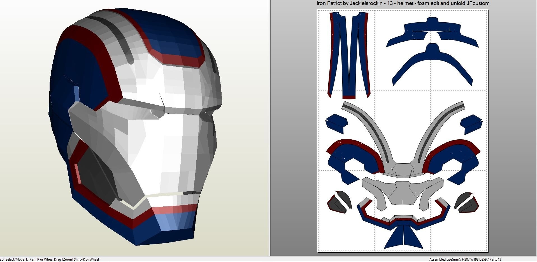Select the grey faceplate unfolded part
Image resolution: width=537 pixels, height=262 pixels.
tap(403, 193)
